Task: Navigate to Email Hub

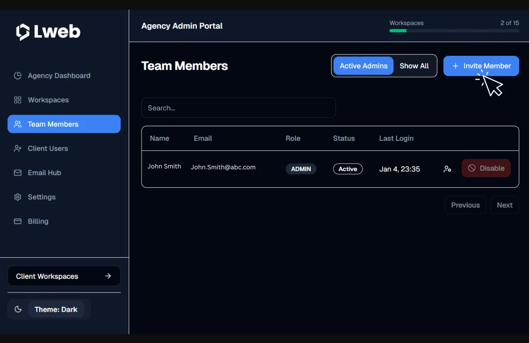Action: [64, 173]
